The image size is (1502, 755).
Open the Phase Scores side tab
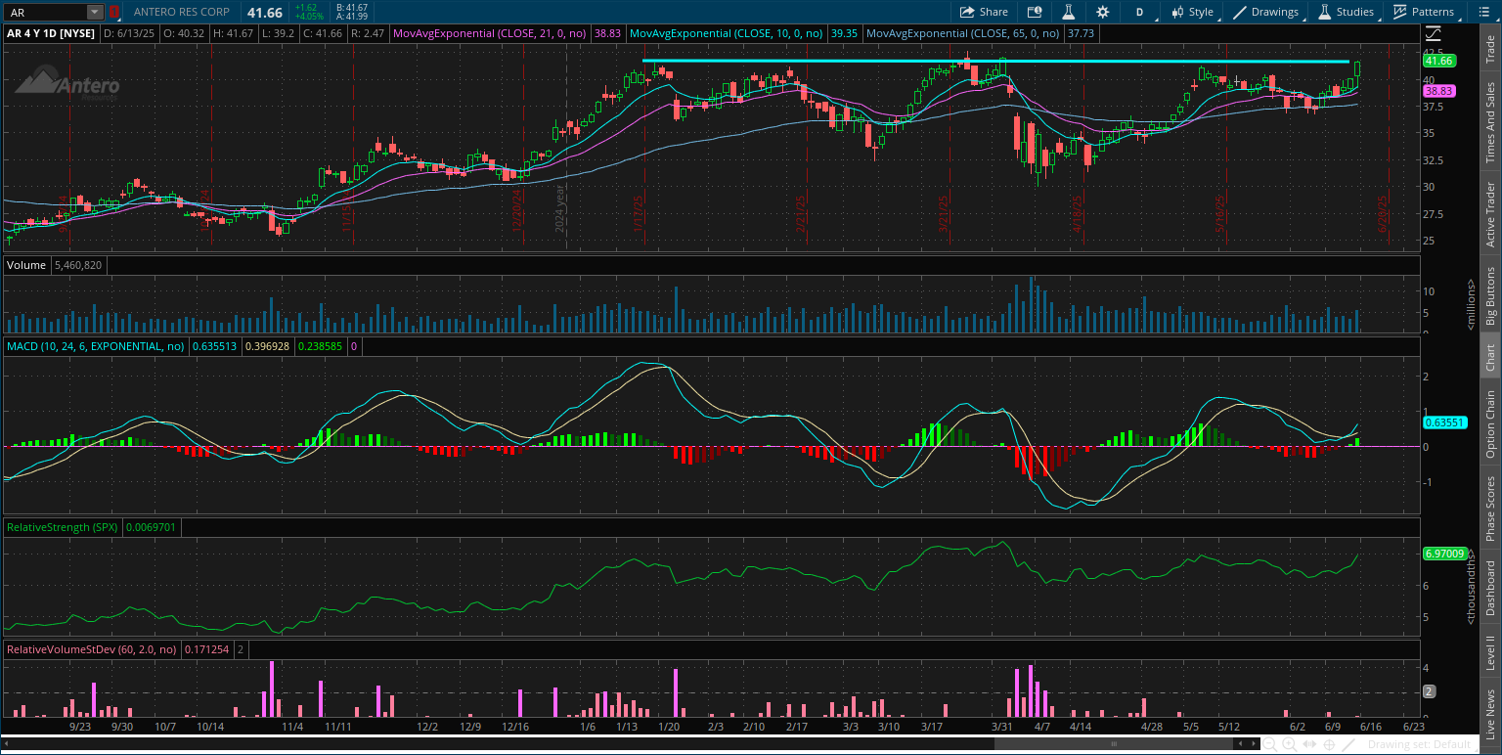(1490, 509)
